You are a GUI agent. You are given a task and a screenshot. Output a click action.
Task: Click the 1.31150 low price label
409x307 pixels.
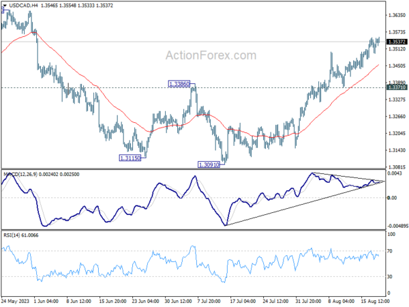130,158
